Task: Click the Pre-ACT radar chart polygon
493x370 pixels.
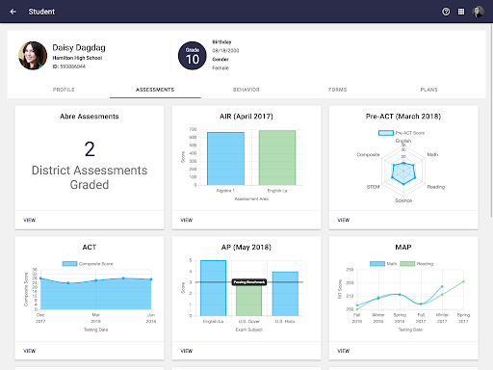Action: click(403, 173)
